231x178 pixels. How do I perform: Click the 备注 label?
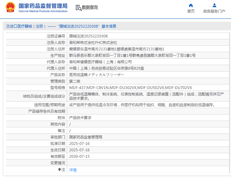click(x=61, y=131)
